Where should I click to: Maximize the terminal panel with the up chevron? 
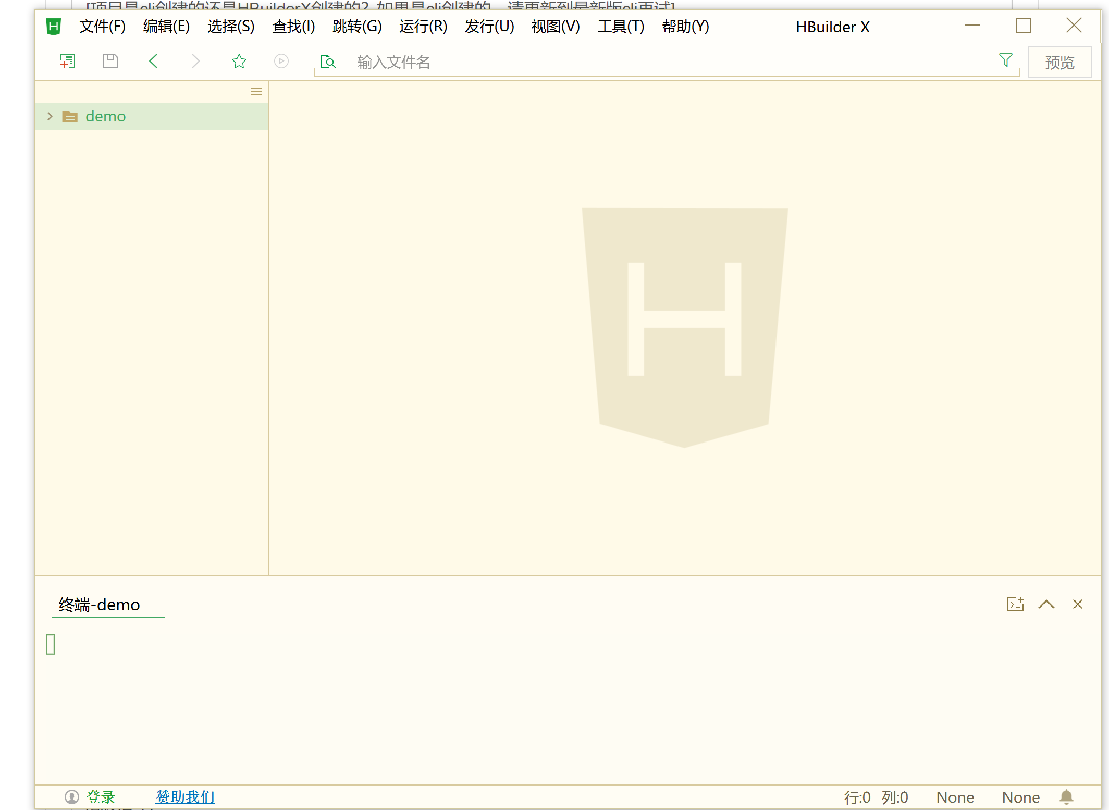click(1046, 604)
